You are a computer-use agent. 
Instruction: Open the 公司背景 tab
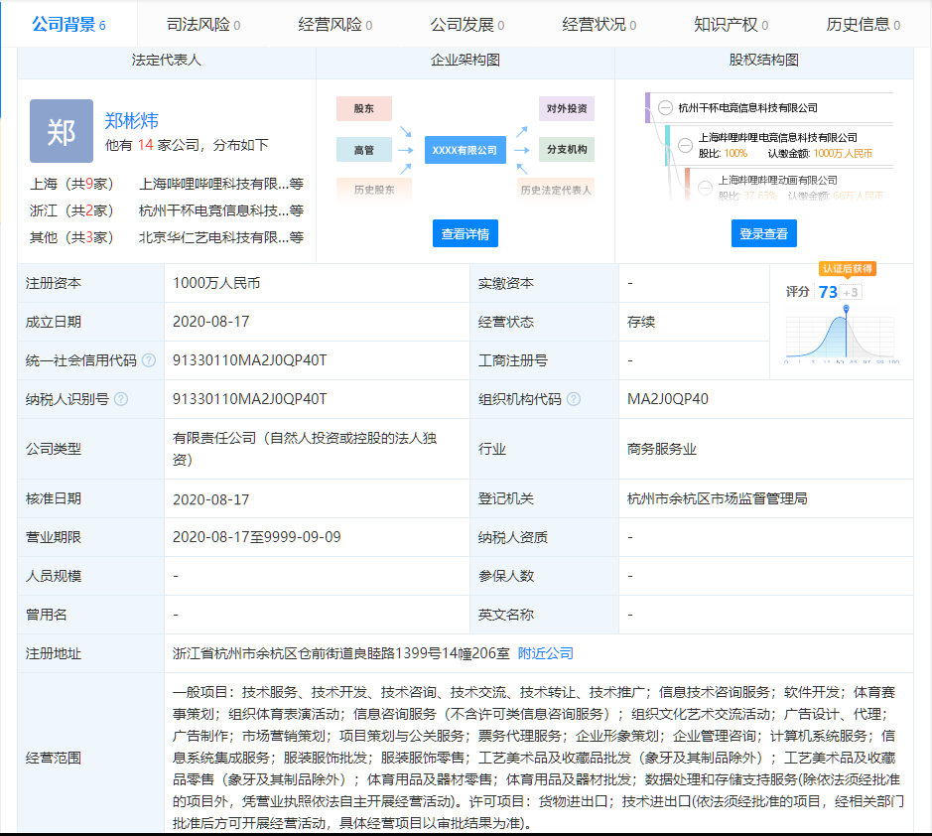(68, 25)
